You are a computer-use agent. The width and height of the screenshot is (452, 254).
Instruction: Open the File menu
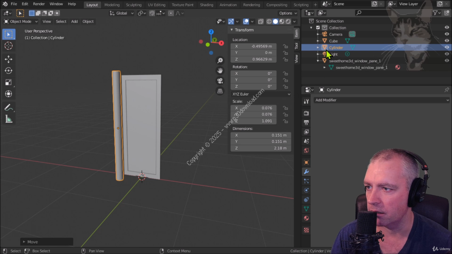pyautogui.click(x=14, y=4)
